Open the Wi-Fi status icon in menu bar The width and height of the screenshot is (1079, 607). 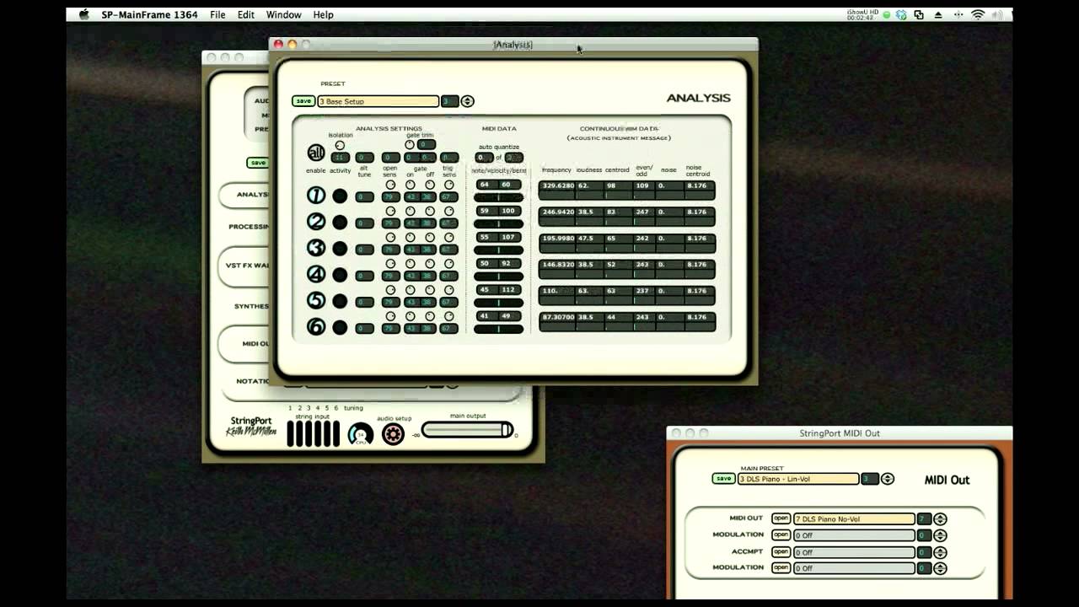pyautogui.click(x=978, y=14)
